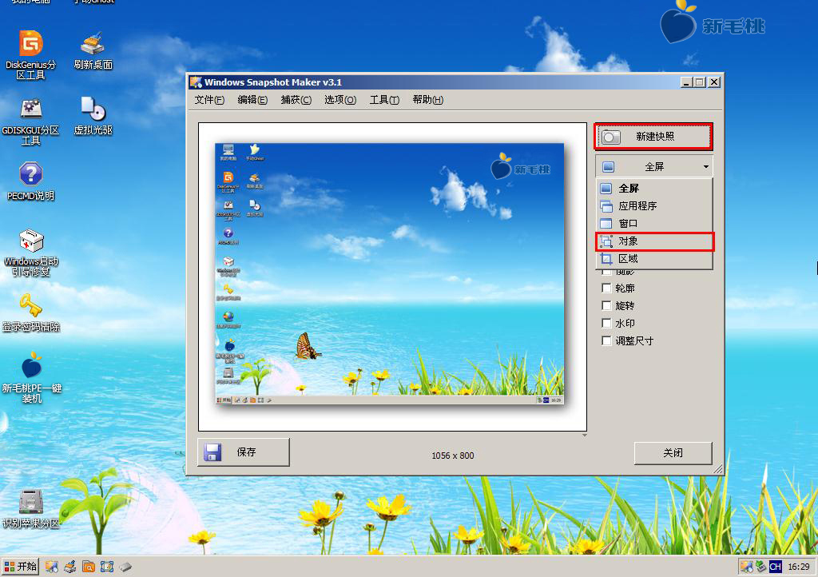Select the 虚拟光驱 desktop icon
818x577 pixels.
pos(93,116)
